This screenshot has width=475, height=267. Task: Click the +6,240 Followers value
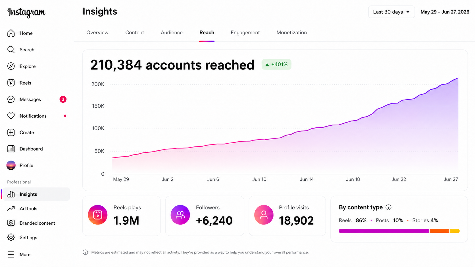point(214,220)
